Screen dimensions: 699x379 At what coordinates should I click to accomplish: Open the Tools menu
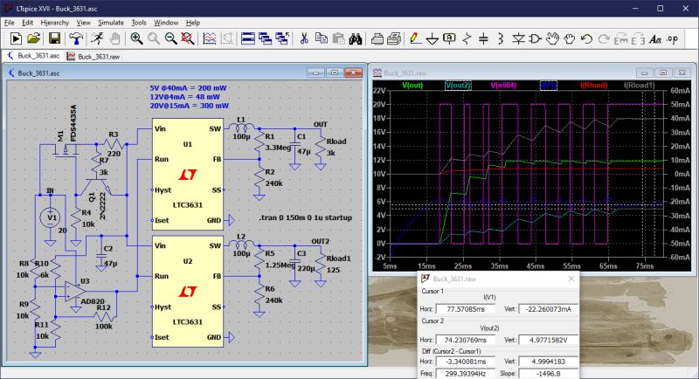[x=139, y=22]
